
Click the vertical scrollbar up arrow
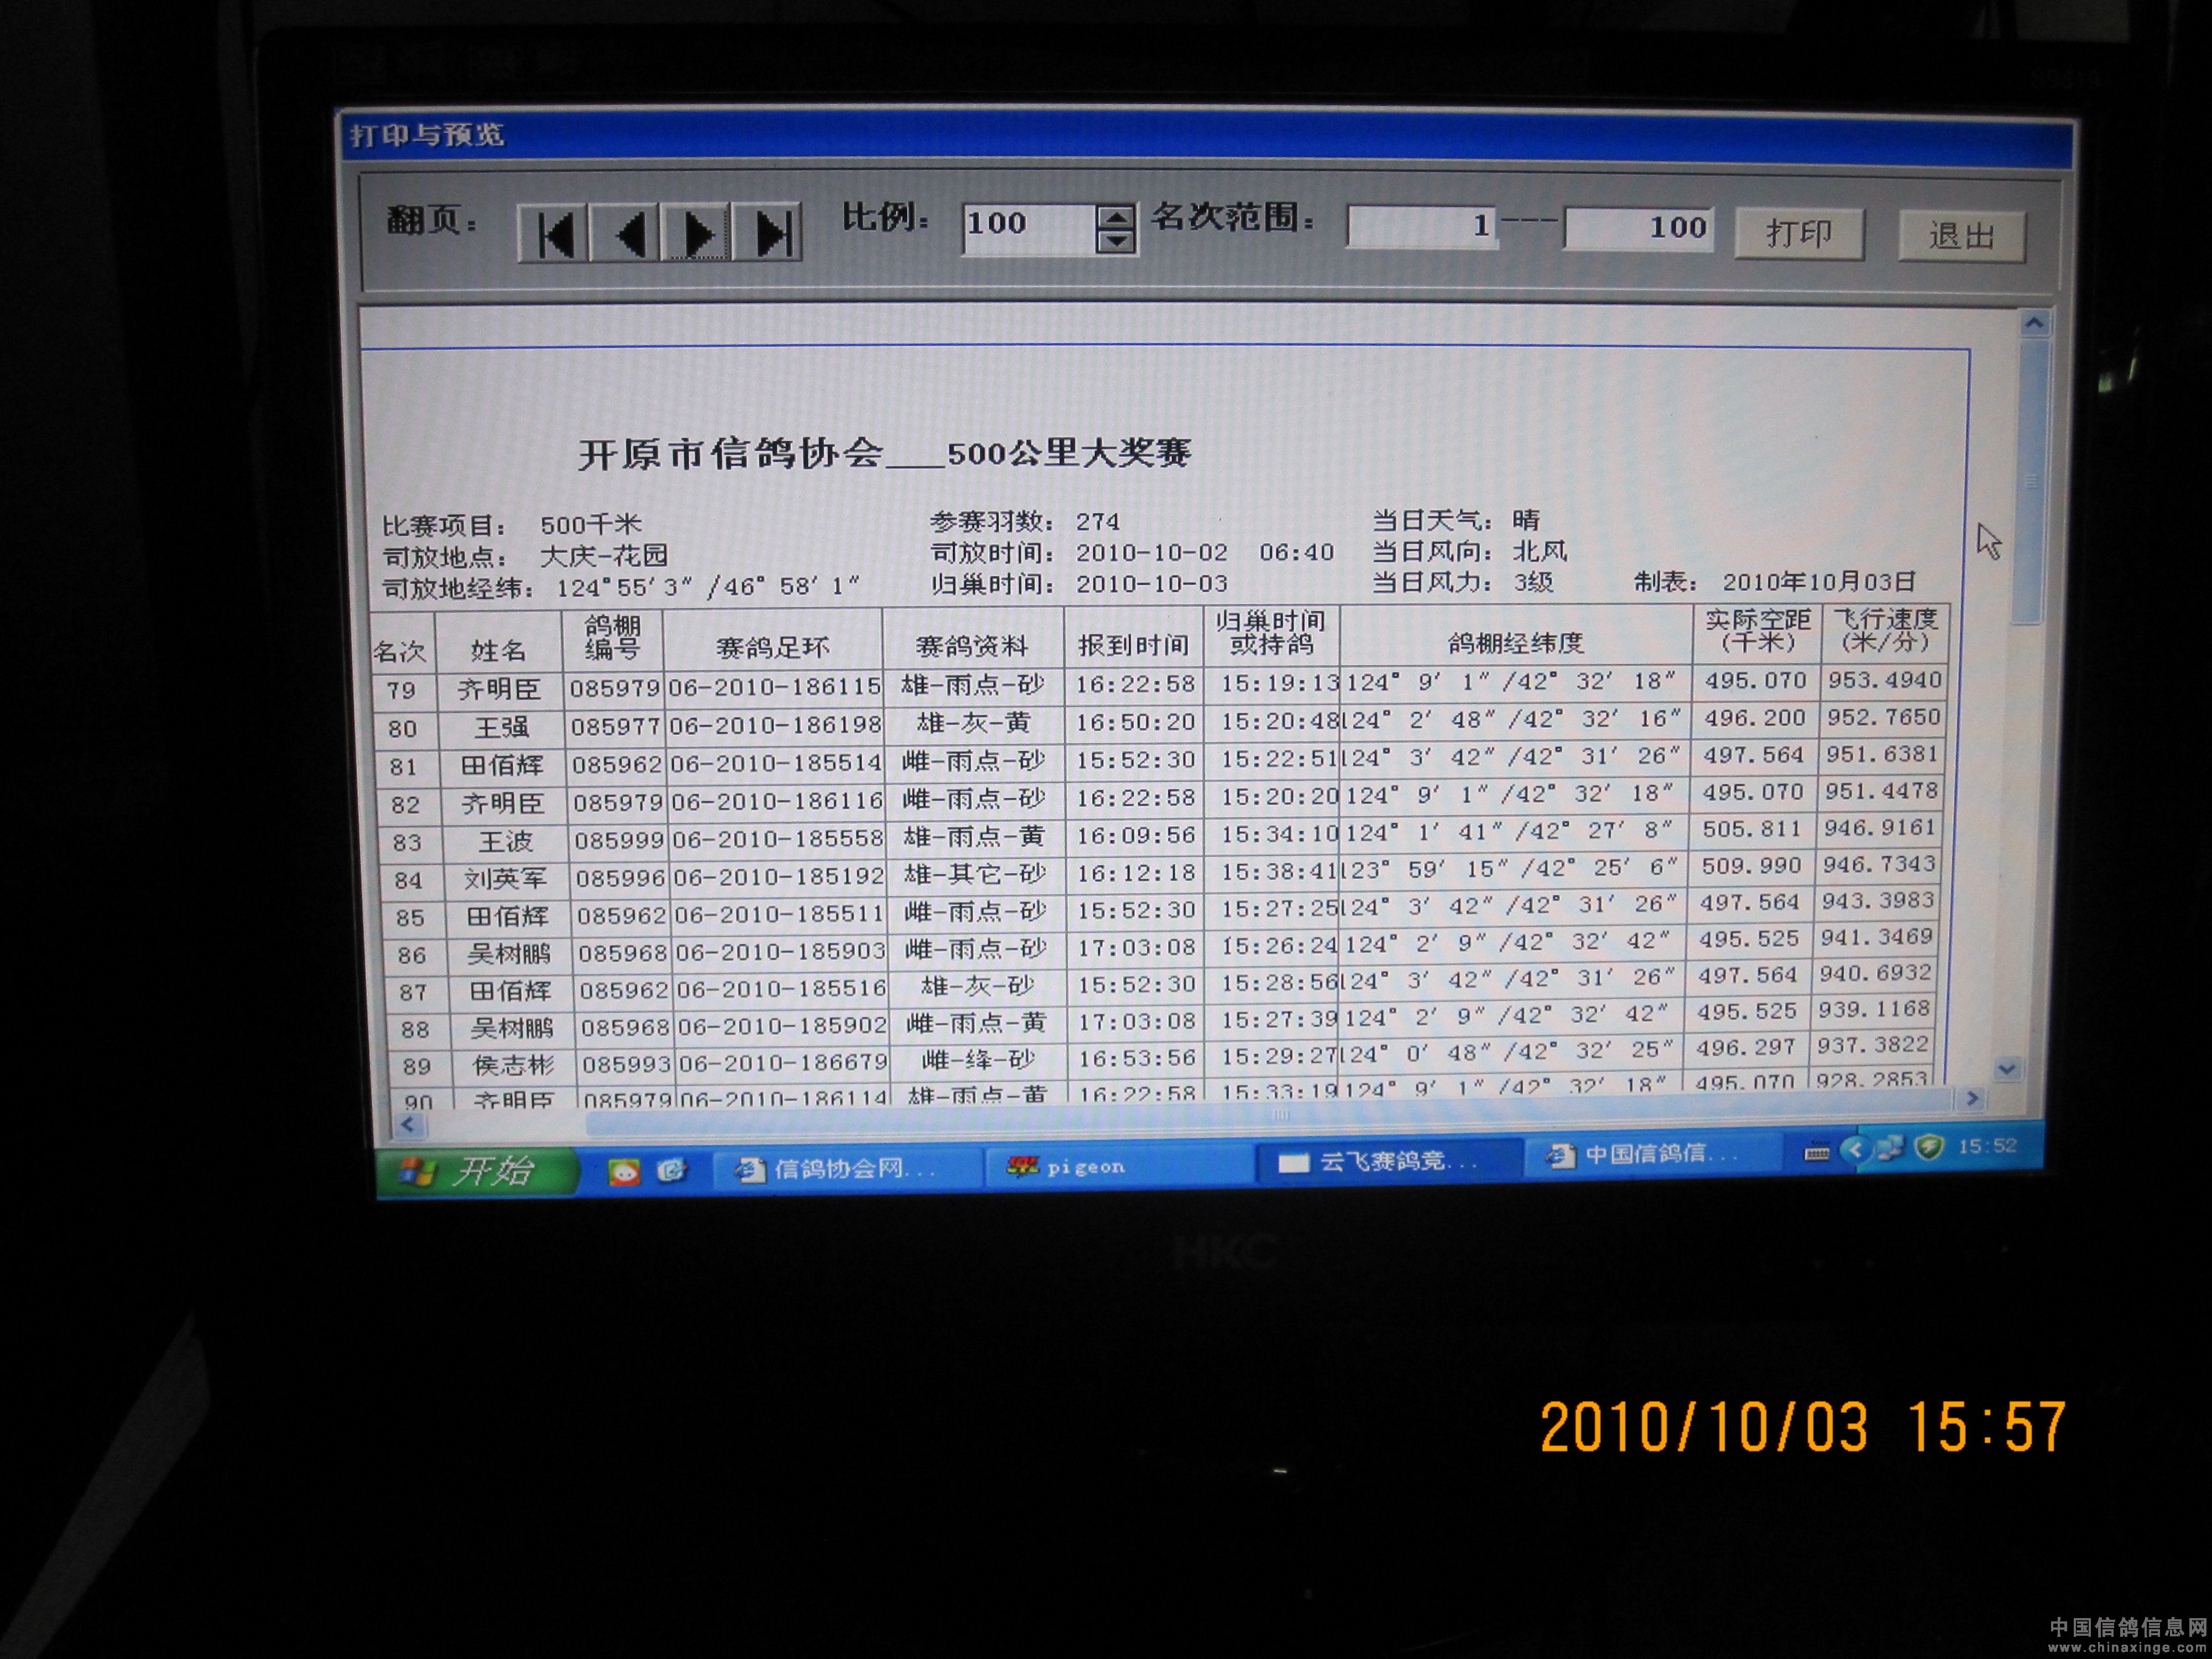point(2034,323)
